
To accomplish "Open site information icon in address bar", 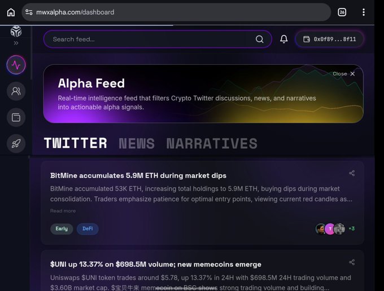I will [x=29, y=12].
